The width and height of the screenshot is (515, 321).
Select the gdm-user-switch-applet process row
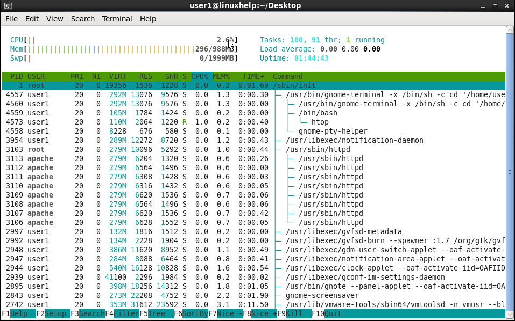click(253, 250)
